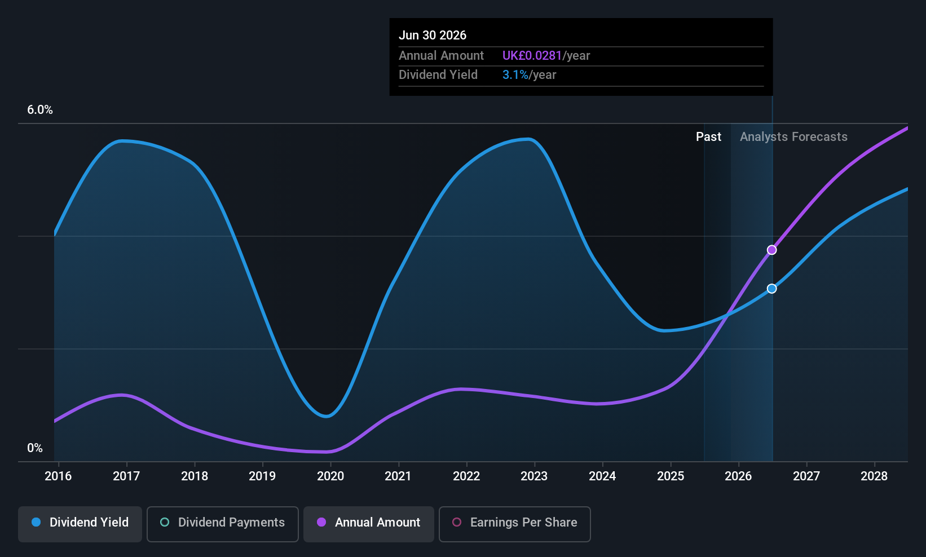Click the 2023 x-axis label
Viewport: 926px width, 557px height.
(x=534, y=476)
